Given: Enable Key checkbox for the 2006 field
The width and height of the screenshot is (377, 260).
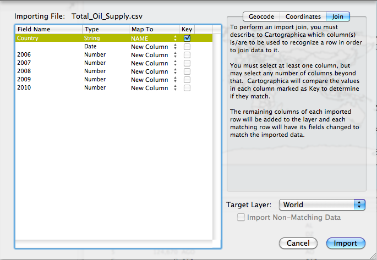Looking at the screenshot, I should point(187,55).
